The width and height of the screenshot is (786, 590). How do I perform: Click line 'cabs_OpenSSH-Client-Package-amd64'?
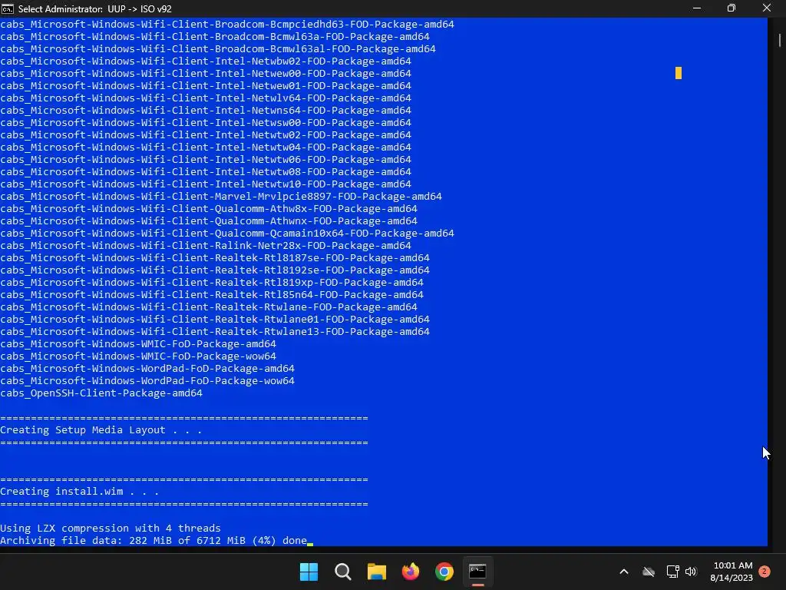(101, 393)
